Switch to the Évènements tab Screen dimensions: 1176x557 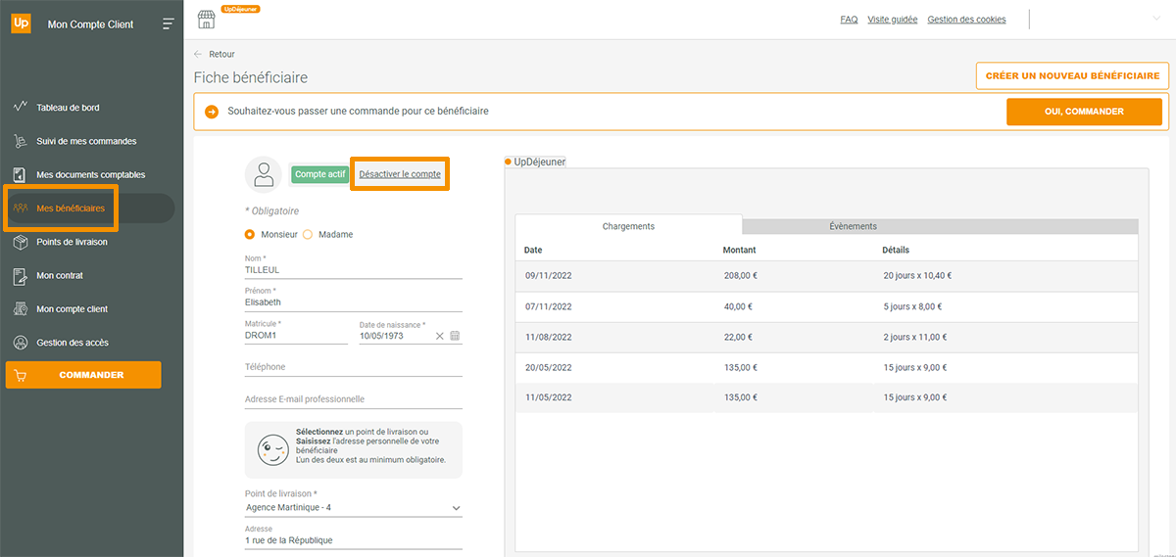tap(853, 226)
